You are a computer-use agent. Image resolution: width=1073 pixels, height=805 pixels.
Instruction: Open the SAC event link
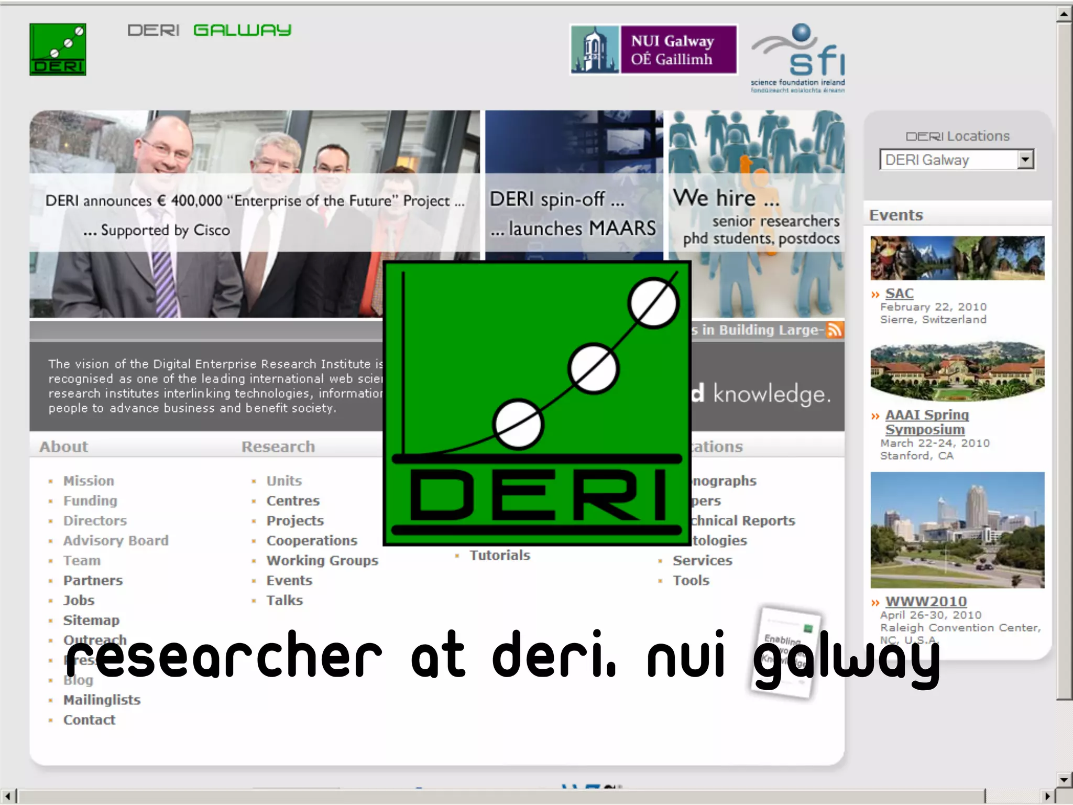click(899, 293)
